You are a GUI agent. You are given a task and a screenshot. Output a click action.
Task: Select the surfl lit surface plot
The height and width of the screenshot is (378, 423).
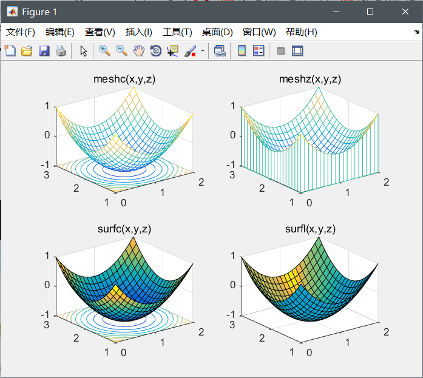click(310, 280)
